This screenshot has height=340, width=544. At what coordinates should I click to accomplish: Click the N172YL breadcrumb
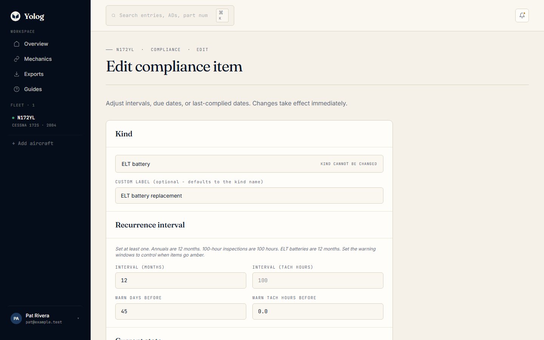(125, 49)
